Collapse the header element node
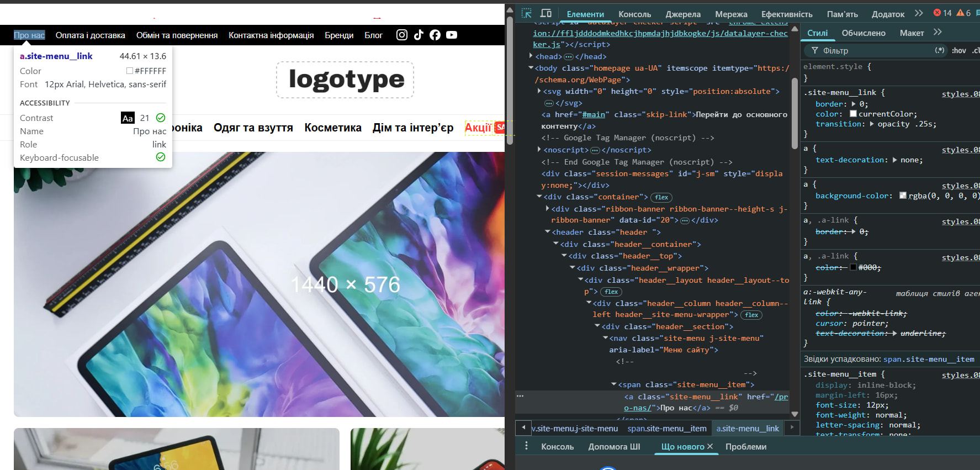Screen dimensions: 980x470 548,232
